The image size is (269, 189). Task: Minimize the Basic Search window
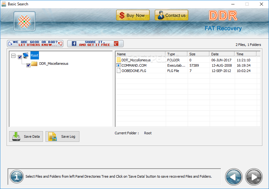233,4
